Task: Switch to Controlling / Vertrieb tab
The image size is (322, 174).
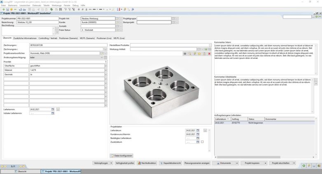Action: (x=49, y=38)
